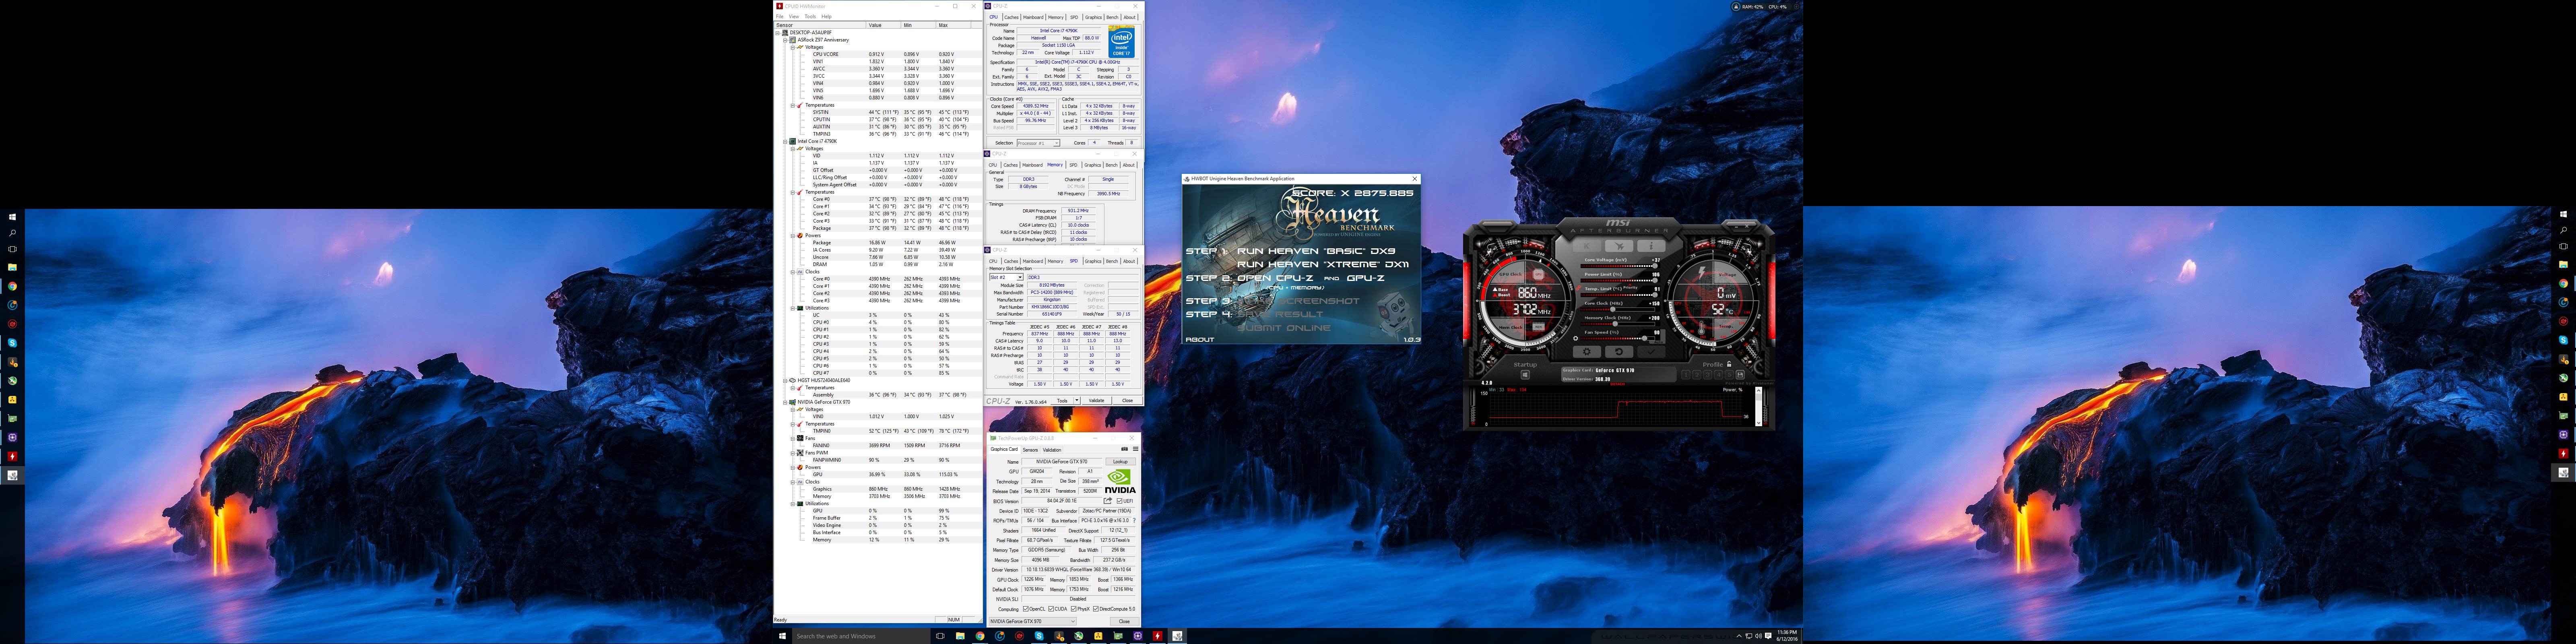Open HWMonitor View menu
Image resolution: width=2576 pixels, height=644 pixels.
794,16
